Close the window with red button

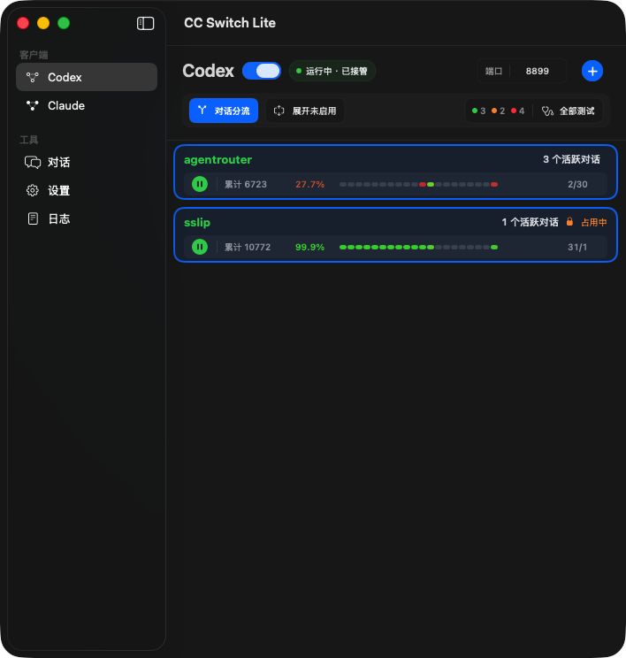pos(23,23)
